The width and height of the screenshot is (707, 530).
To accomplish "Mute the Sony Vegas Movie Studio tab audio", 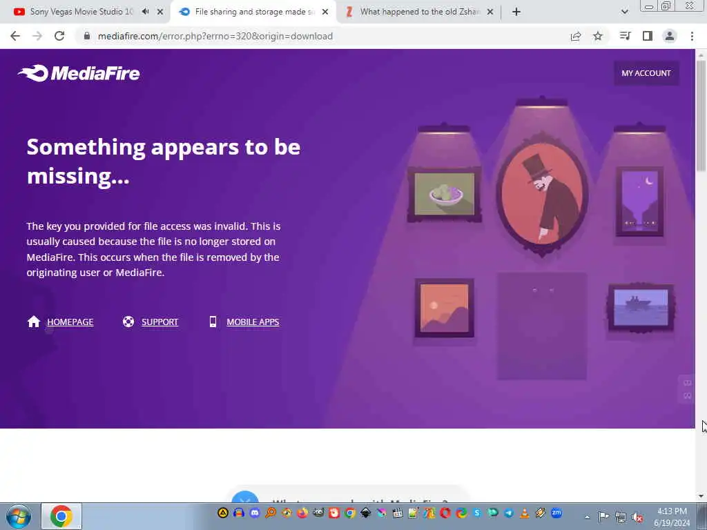I will point(145,12).
